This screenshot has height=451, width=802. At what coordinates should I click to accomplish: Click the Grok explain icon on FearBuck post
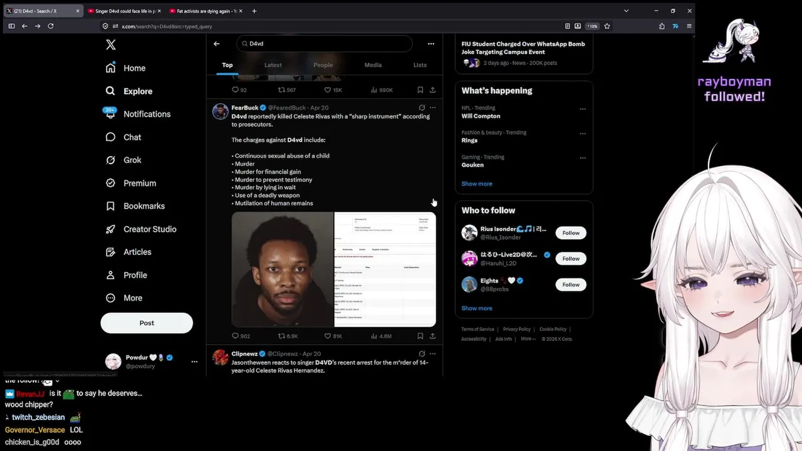[x=422, y=108]
